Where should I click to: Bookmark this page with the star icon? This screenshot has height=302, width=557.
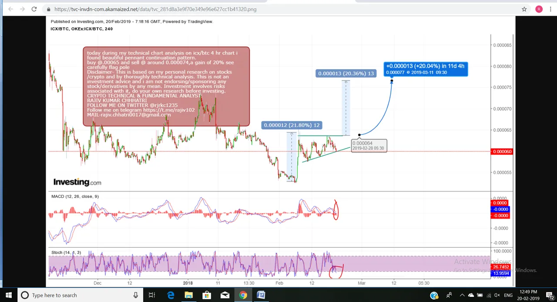[524, 9]
